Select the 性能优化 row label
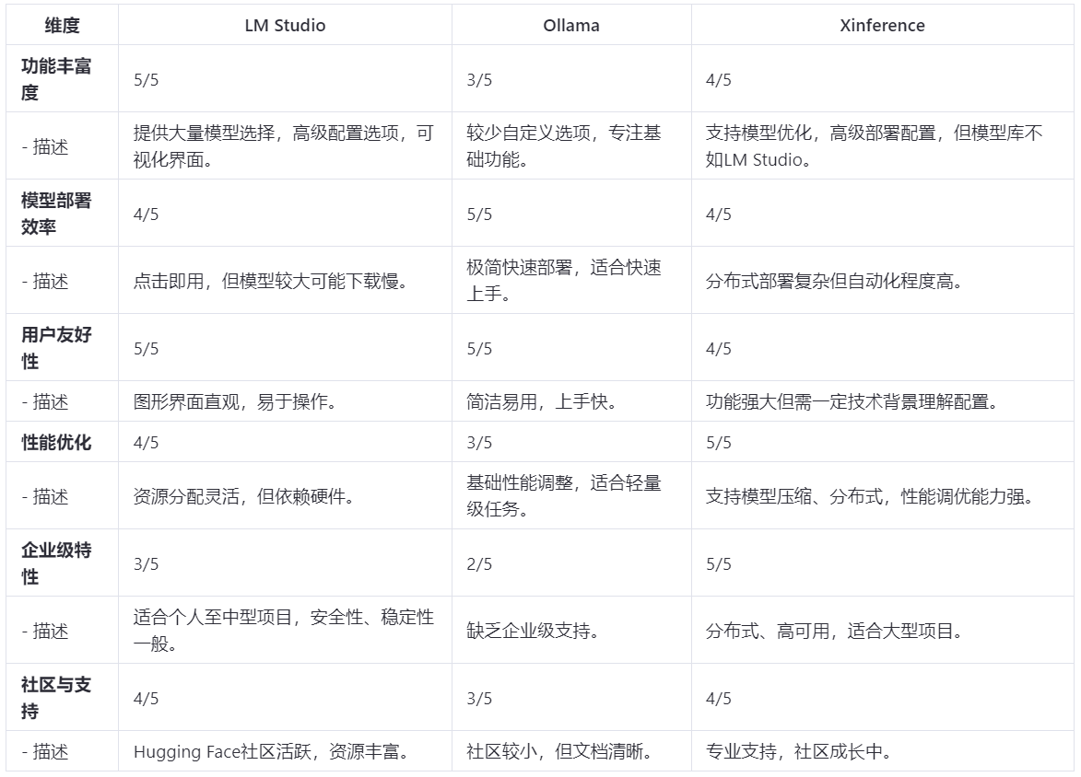 coord(56,442)
